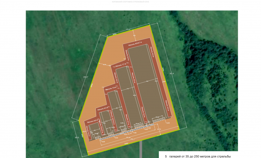This screenshot has width=261, height=158.
Task: Select the '256.08' dimension label
Action: [128, 137]
